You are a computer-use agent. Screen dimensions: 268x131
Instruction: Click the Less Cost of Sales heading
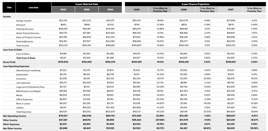[x=12, y=49]
